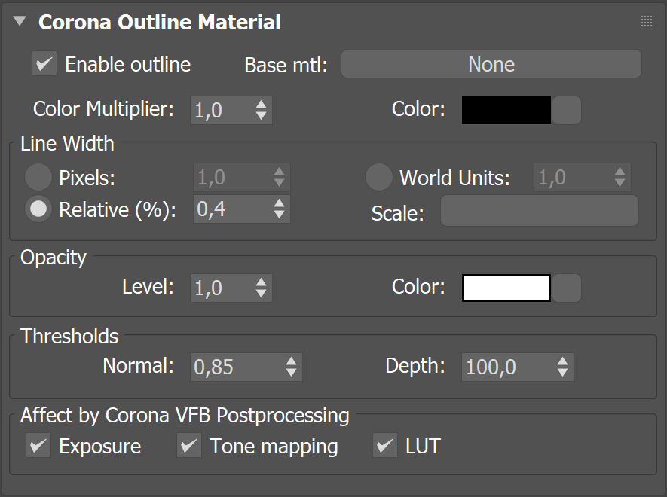Click the Opacity Level spinner arrows

pos(261,288)
